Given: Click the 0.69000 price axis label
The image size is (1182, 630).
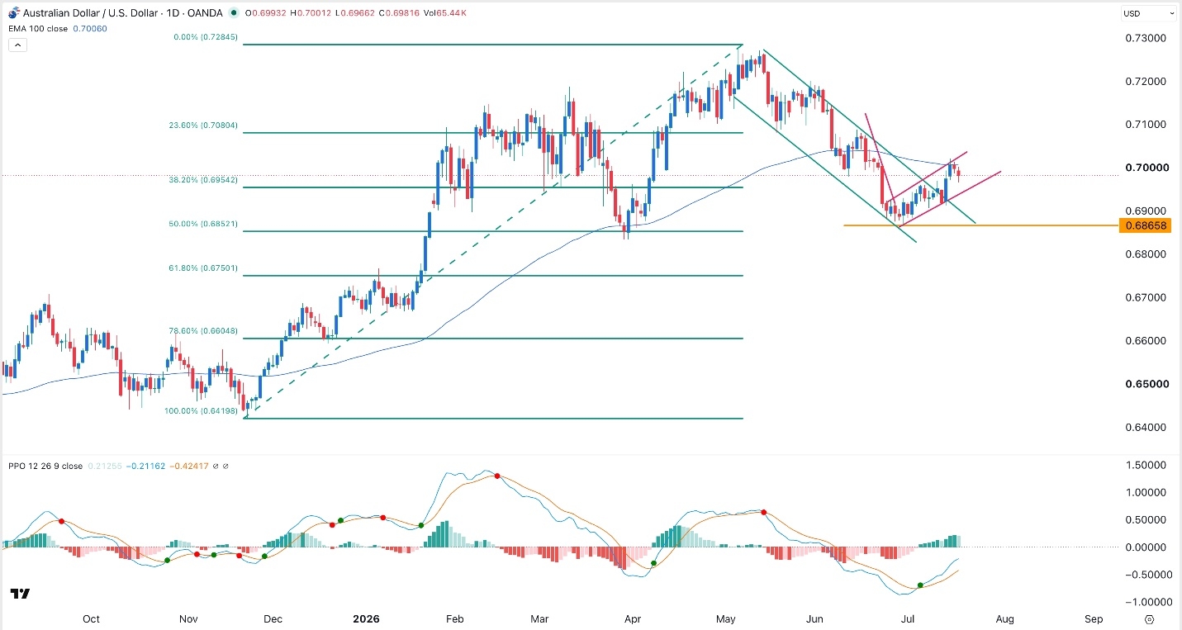Looking at the screenshot, I should (x=1145, y=211).
